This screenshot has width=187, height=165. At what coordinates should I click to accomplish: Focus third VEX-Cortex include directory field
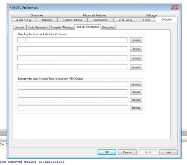click(73, 100)
